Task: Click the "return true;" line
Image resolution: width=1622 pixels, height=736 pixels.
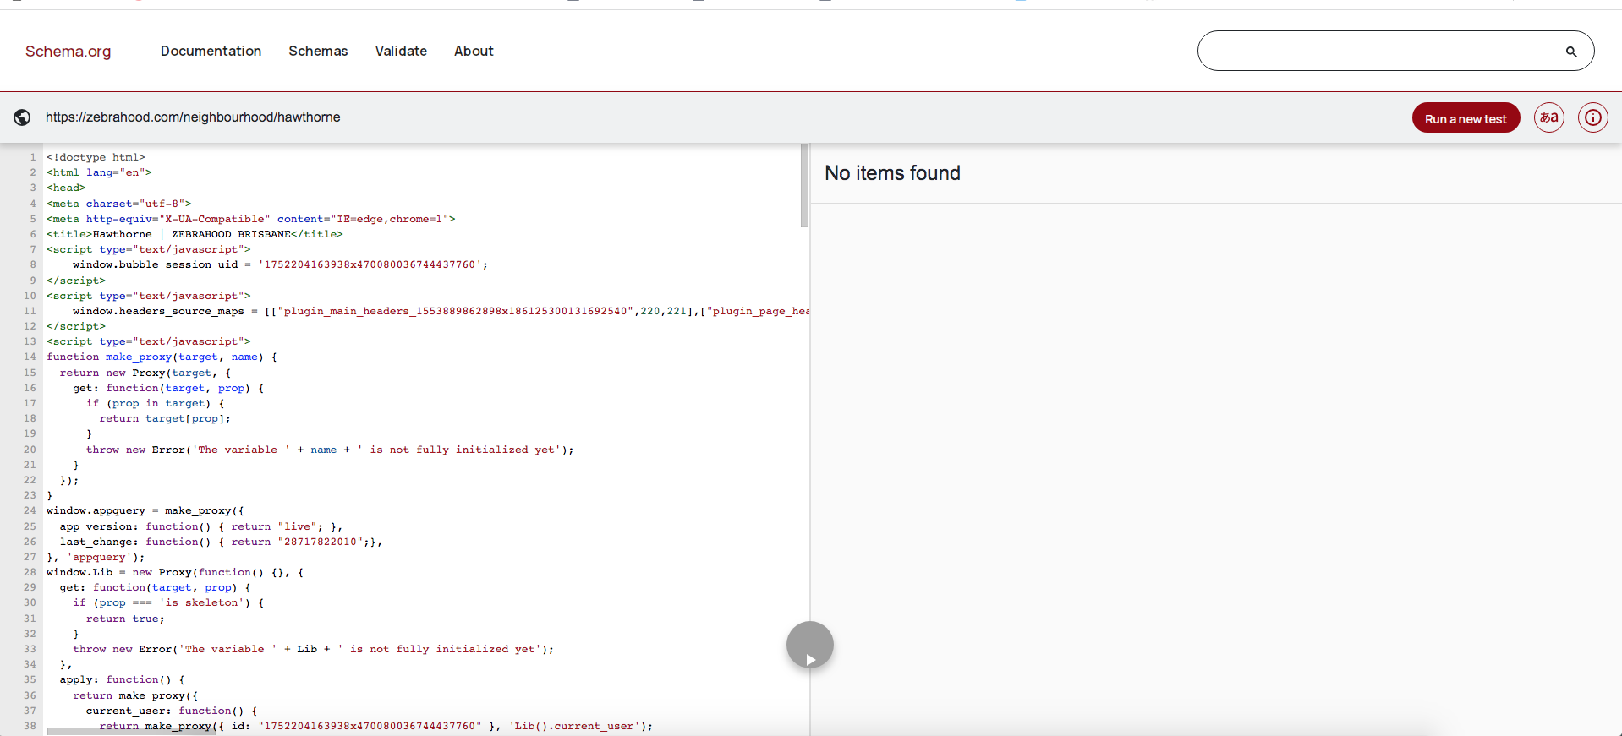Action: 125,619
